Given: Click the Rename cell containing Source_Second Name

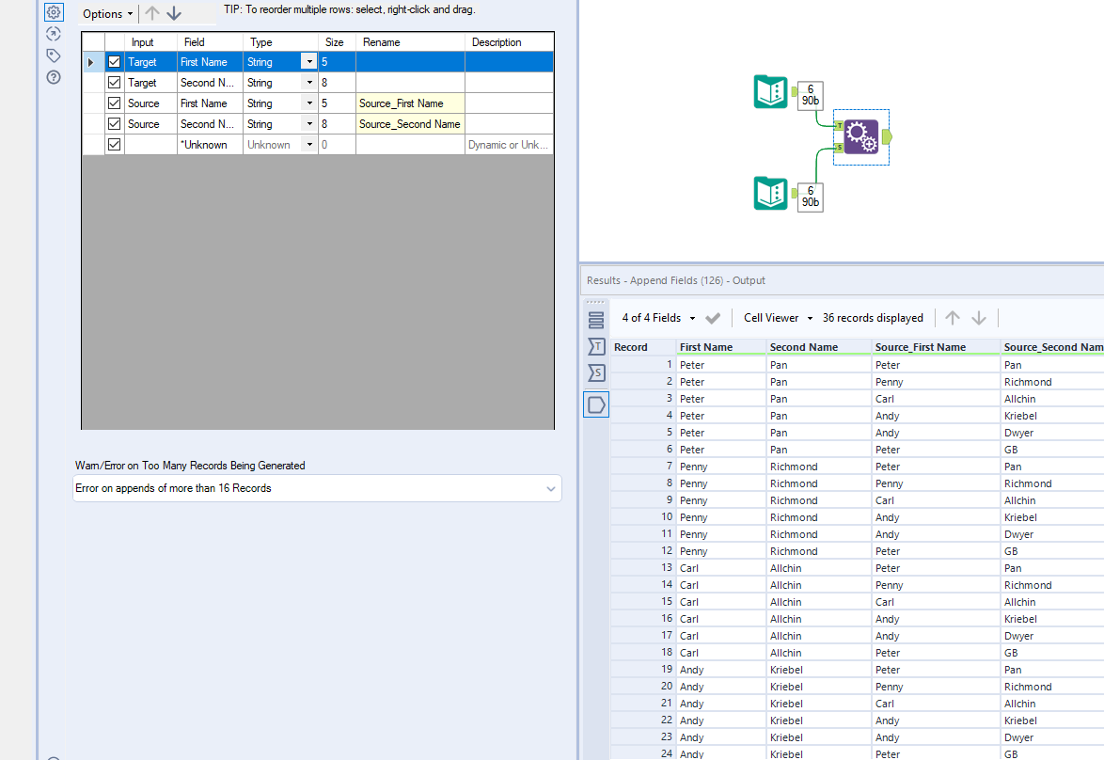Looking at the screenshot, I should (x=409, y=124).
